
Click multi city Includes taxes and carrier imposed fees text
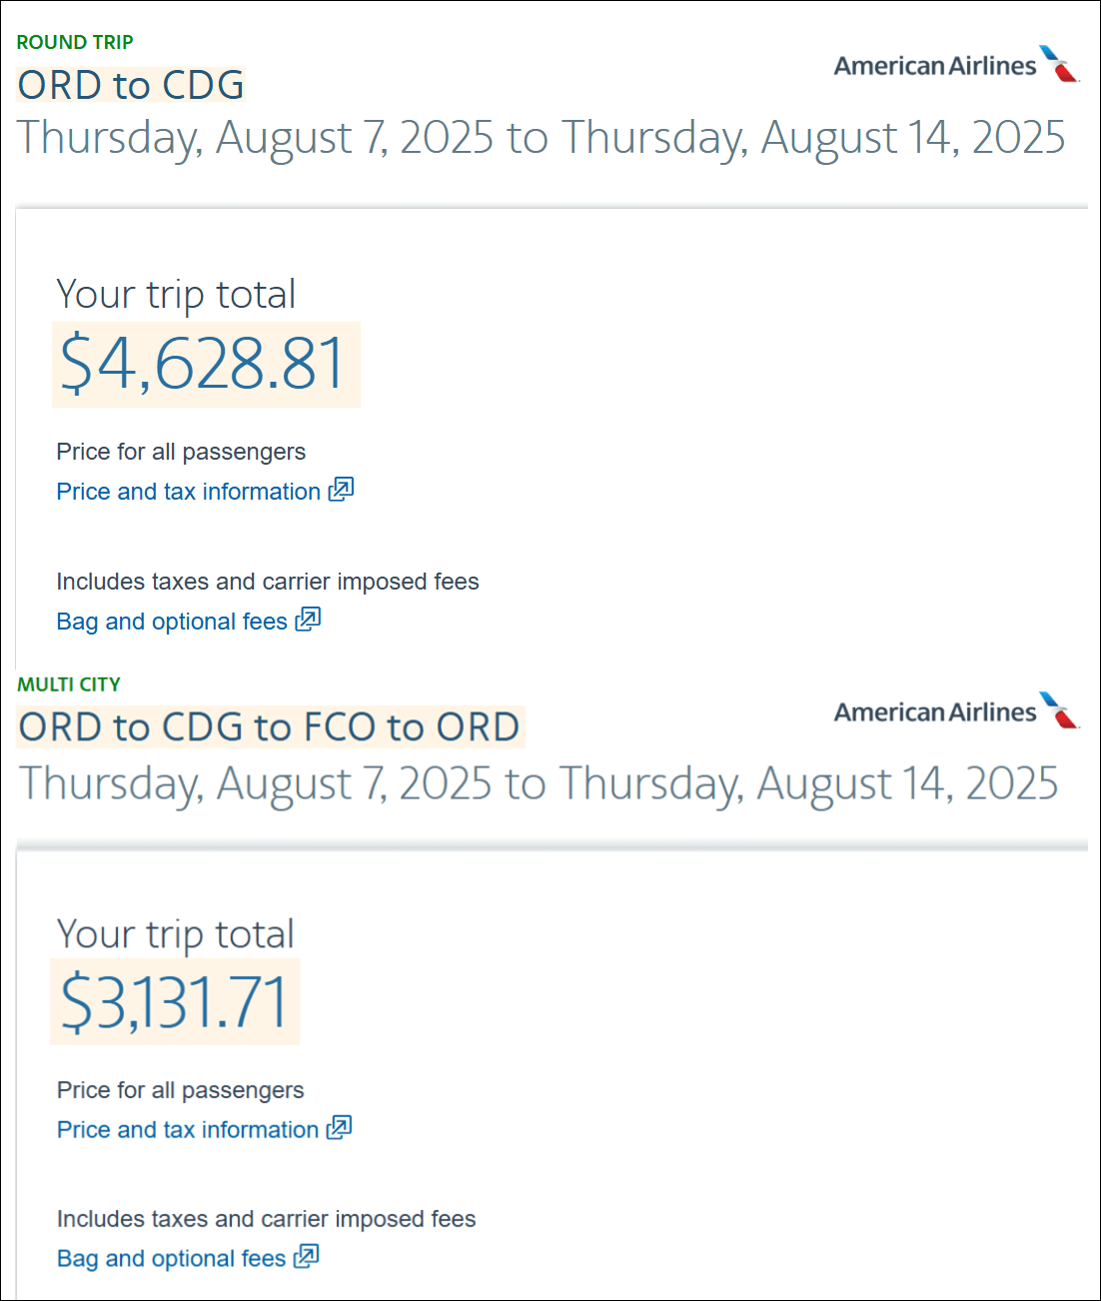(x=266, y=1219)
